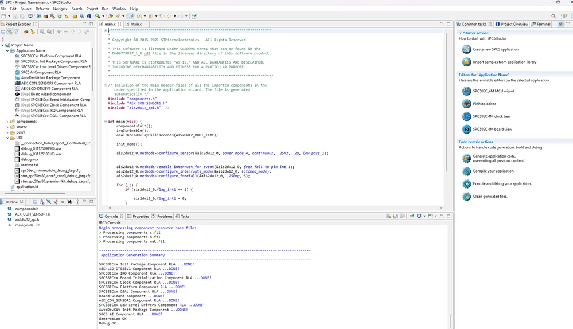The width and height of the screenshot is (573, 329).
Task: Click the broom clean icon in main toolbar
Action: click(x=67, y=16)
